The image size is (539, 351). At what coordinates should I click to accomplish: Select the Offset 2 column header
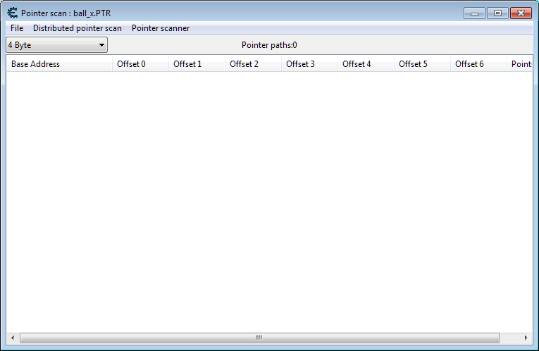pyautogui.click(x=253, y=64)
